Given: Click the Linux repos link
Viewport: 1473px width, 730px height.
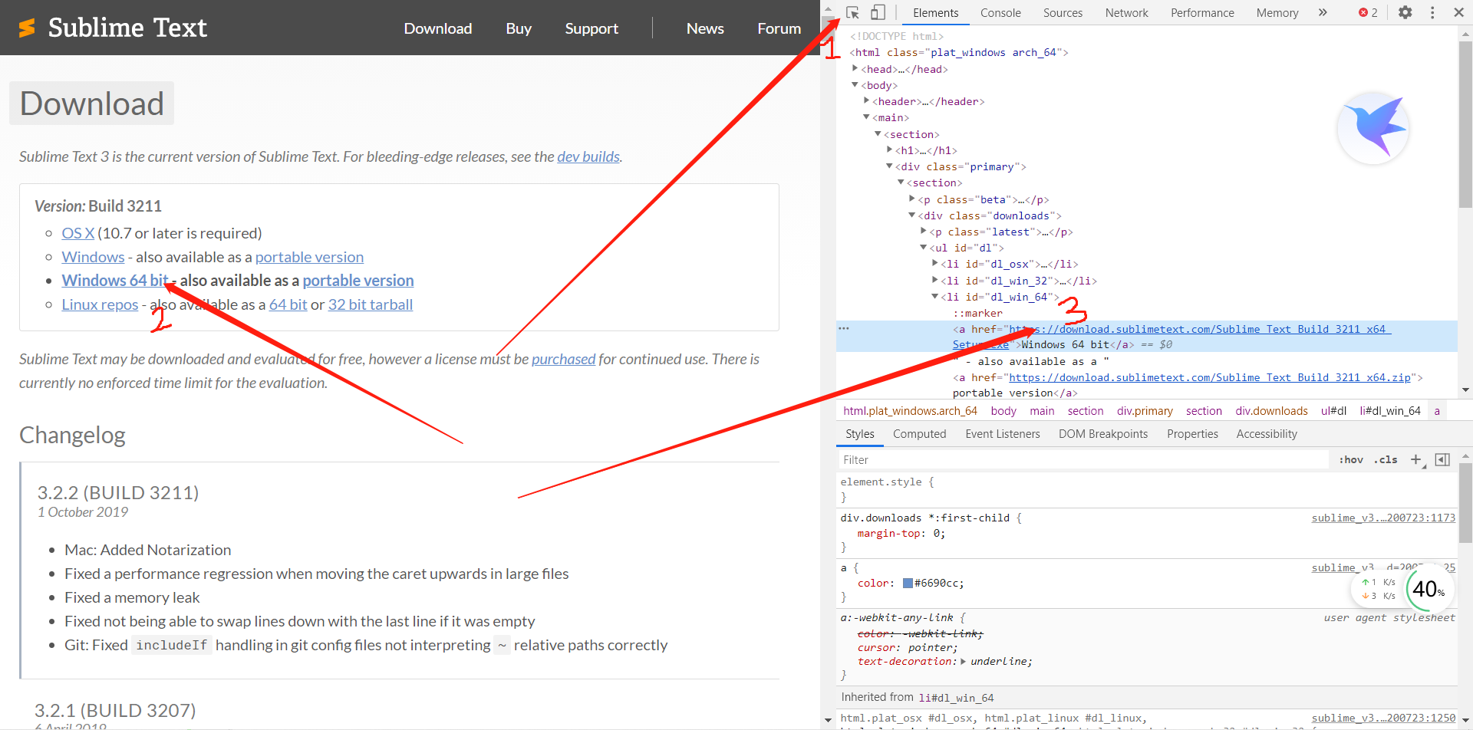Looking at the screenshot, I should [x=100, y=304].
